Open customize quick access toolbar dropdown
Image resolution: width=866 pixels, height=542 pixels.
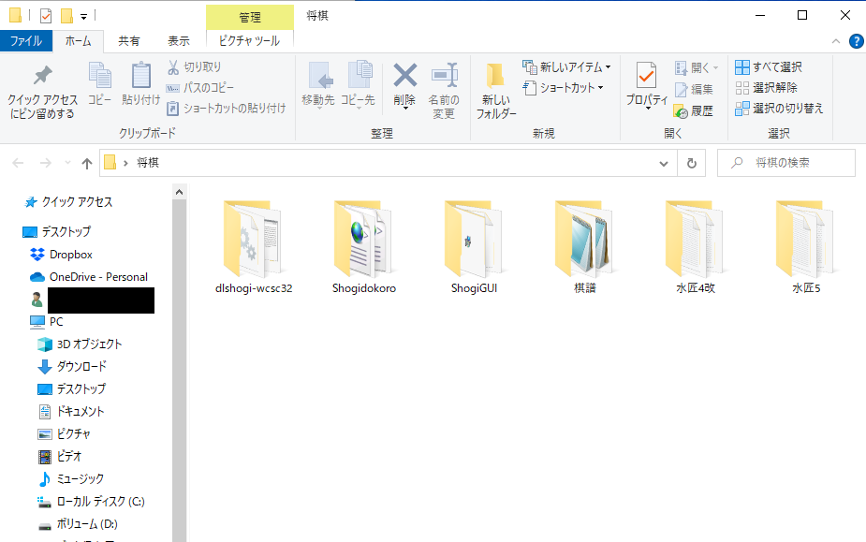coord(84,17)
